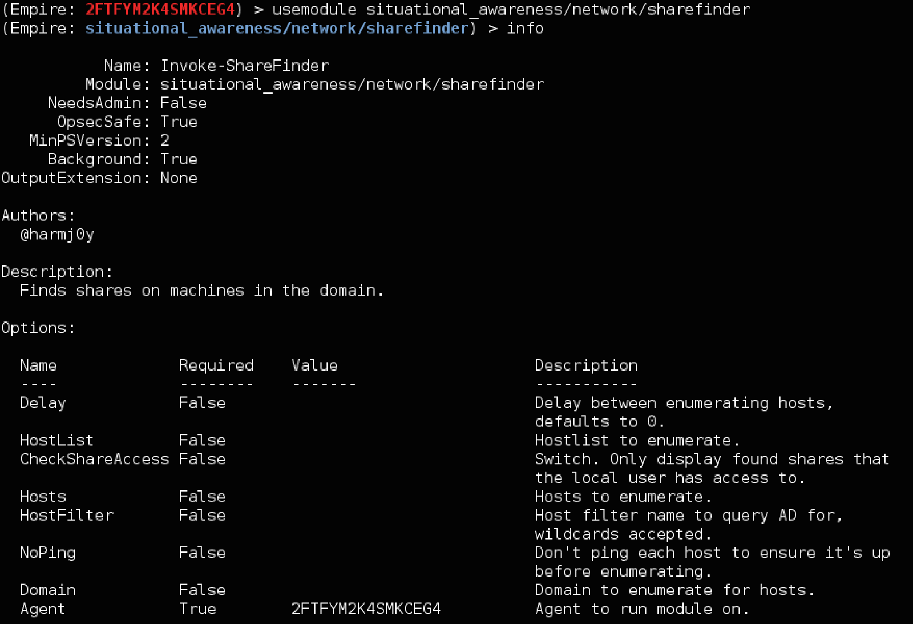Select the HostList option name
This screenshot has height=624, width=913.
pyautogui.click(x=56, y=441)
